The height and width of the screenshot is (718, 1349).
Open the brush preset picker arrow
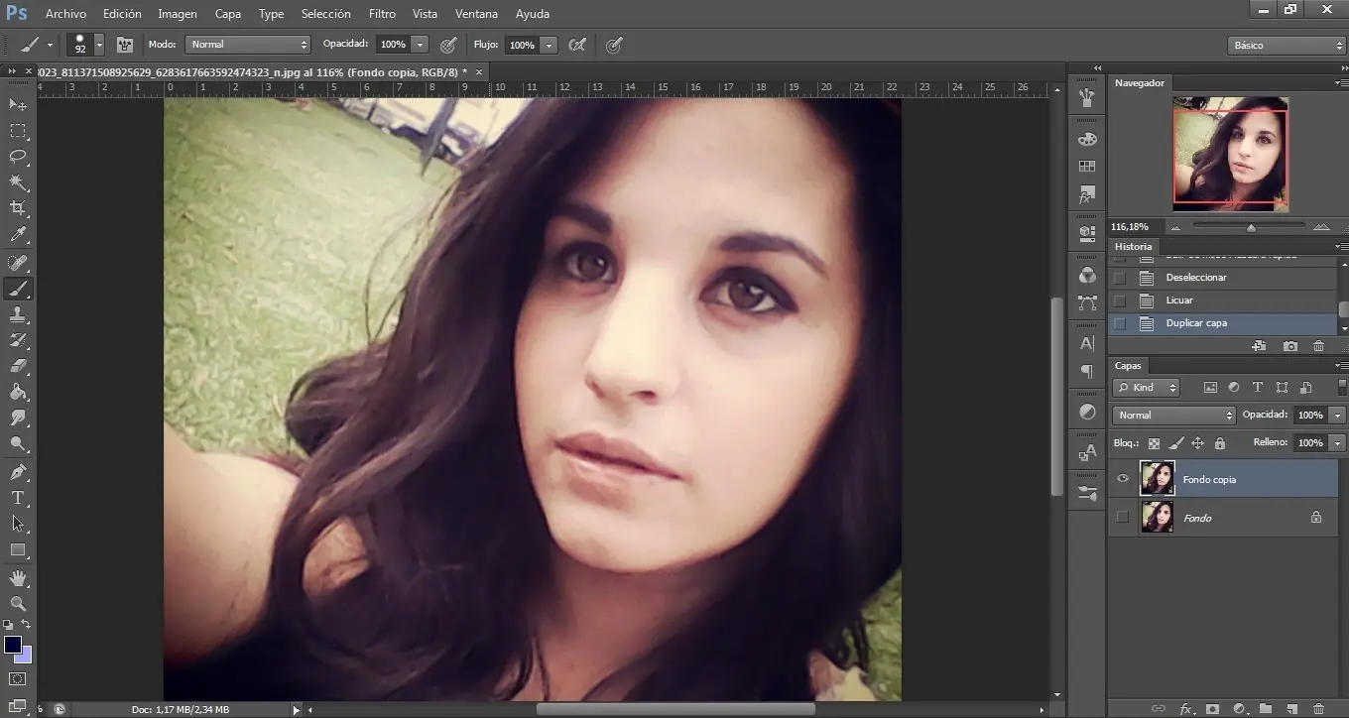click(x=99, y=45)
